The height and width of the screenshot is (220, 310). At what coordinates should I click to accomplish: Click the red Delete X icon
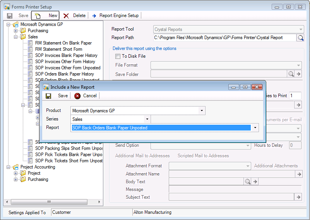pyautogui.click(x=66, y=15)
